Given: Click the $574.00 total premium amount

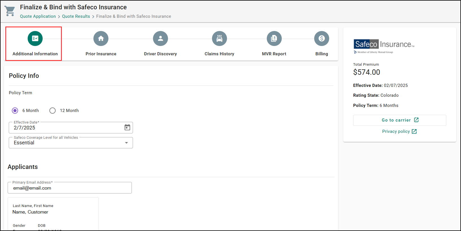Looking at the screenshot, I should pos(366,72).
